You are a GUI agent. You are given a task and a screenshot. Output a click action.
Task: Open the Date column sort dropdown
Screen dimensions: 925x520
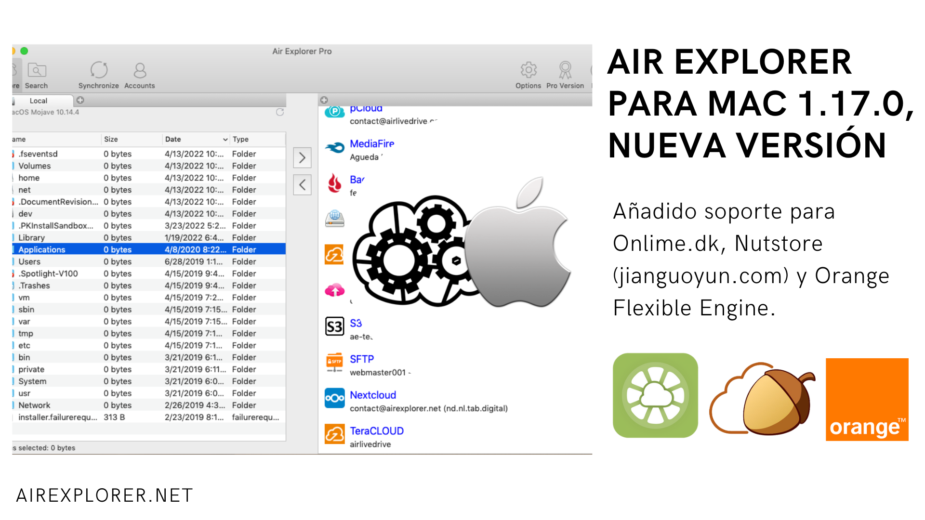pos(224,139)
